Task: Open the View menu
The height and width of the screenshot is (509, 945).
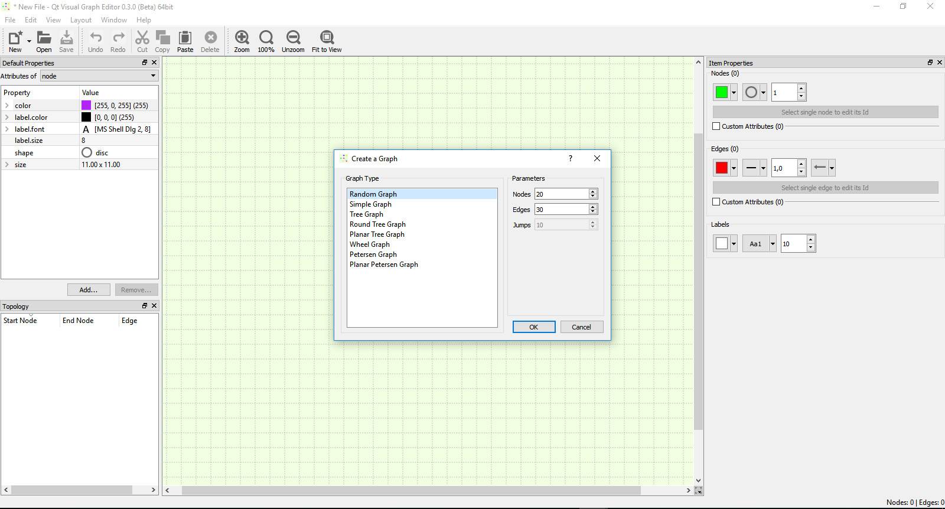Action: (x=53, y=20)
